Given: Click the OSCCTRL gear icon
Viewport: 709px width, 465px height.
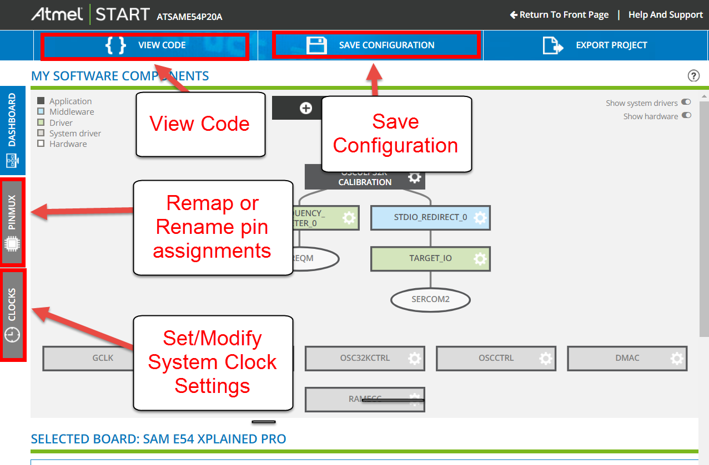Looking at the screenshot, I should 546,359.
